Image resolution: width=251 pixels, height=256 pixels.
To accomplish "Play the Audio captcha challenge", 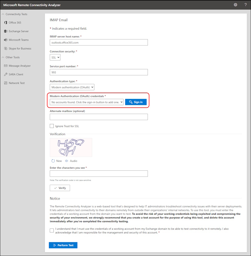I will pyautogui.click(x=71, y=161).
